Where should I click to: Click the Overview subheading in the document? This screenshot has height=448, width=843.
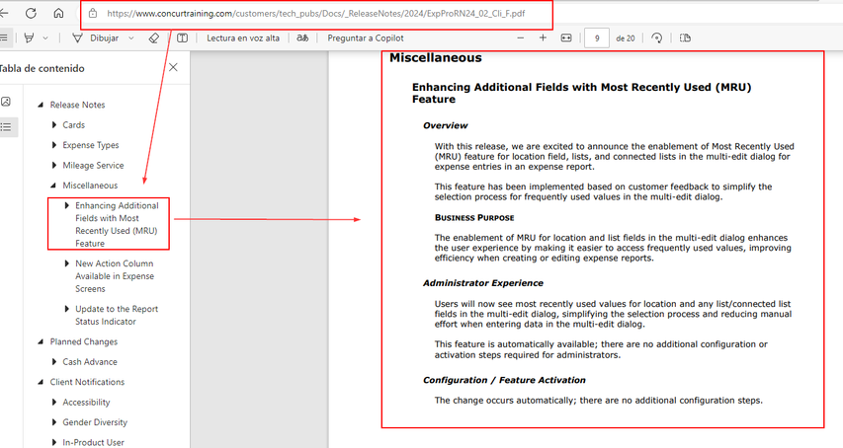pos(445,125)
